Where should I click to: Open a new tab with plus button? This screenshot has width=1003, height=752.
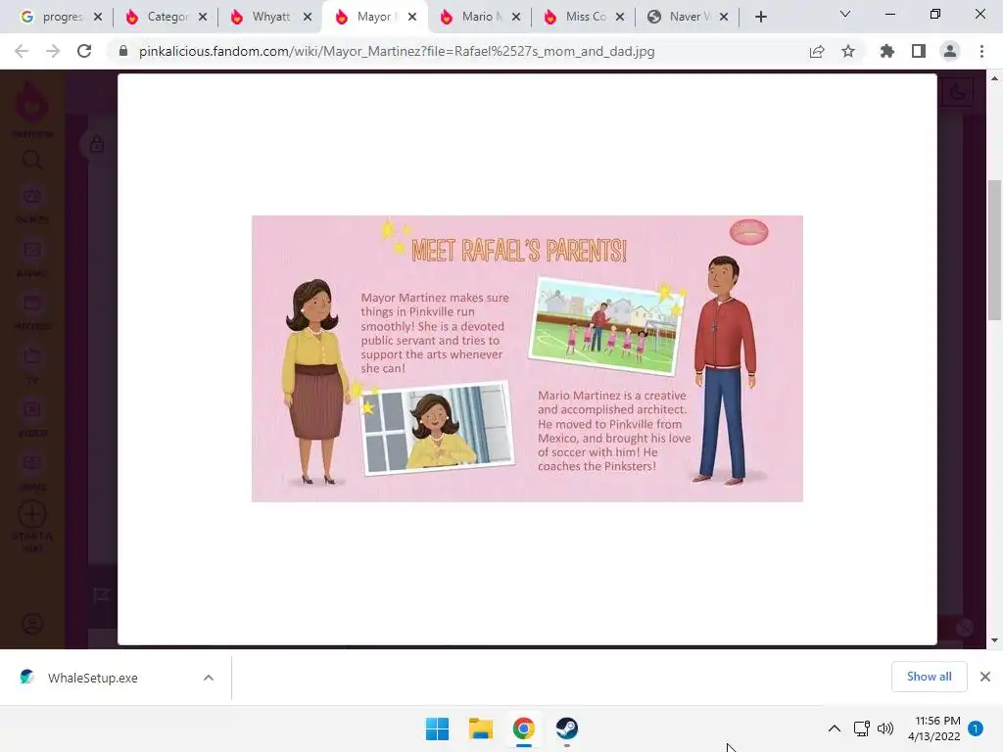click(x=760, y=17)
